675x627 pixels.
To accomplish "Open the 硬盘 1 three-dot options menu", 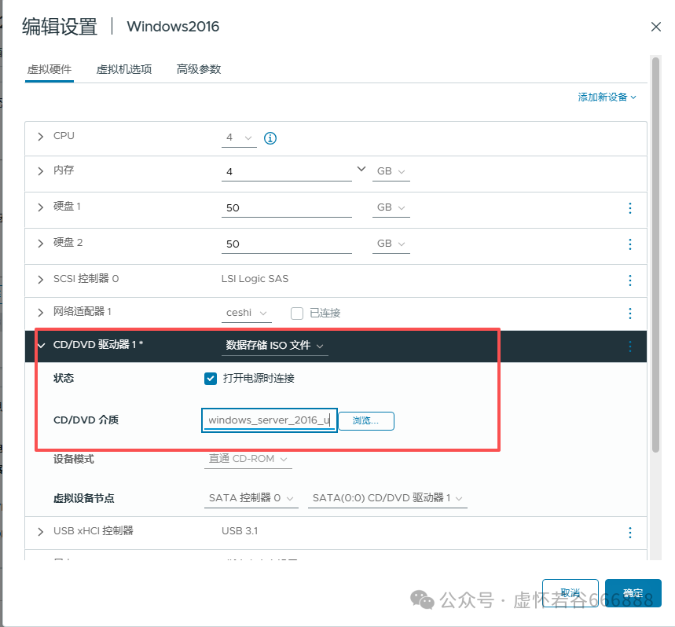I will click(629, 208).
